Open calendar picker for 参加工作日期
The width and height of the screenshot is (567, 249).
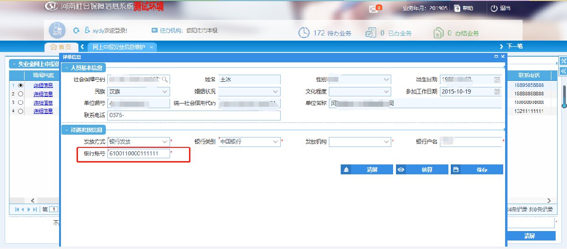pyautogui.click(x=497, y=91)
